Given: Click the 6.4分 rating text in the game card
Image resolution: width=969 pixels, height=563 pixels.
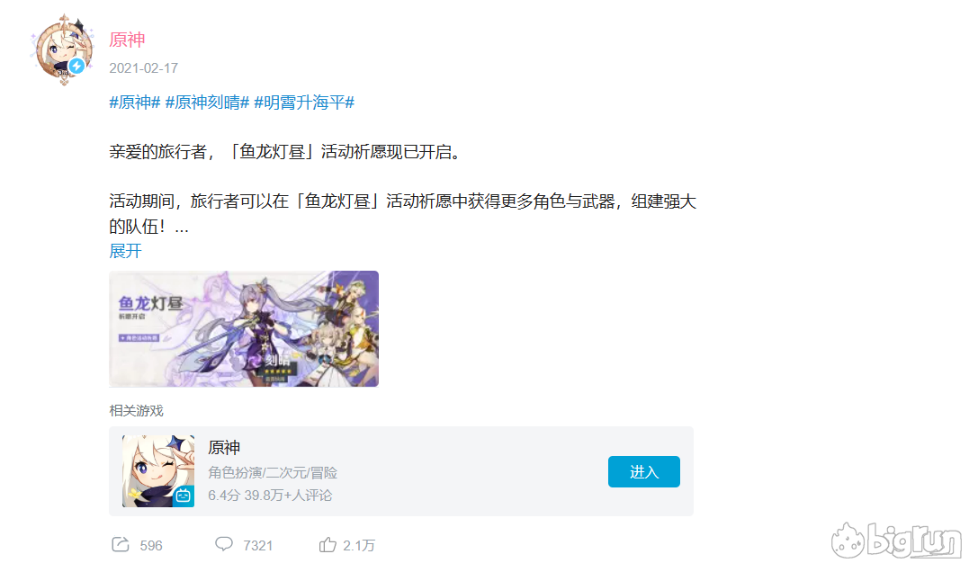Looking at the screenshot, I should tap(224, 496).
